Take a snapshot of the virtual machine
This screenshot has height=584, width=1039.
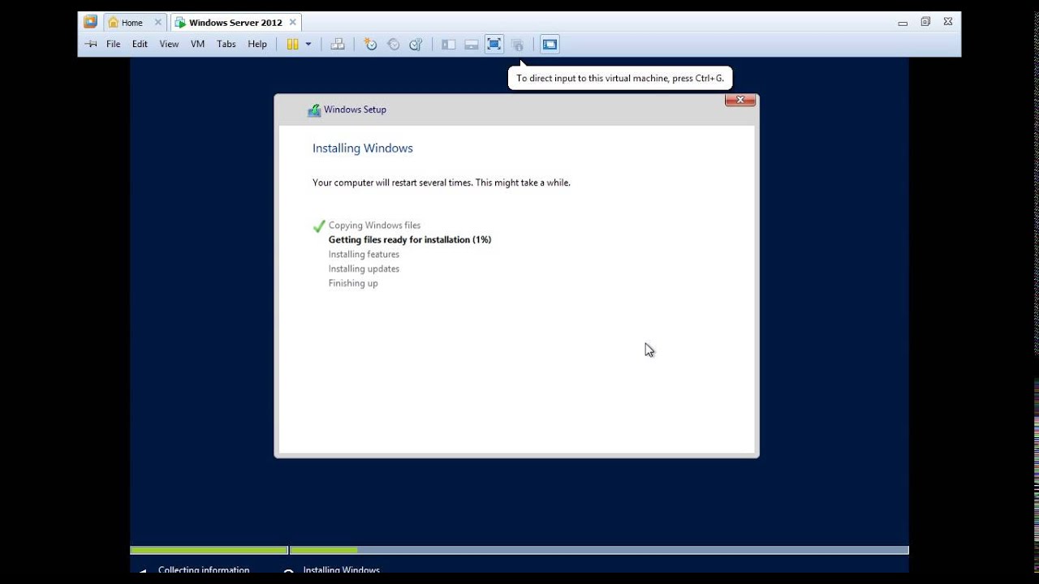(x=370, y=44)
